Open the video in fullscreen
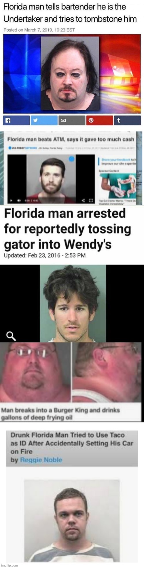144x568 pixels. point(91,200)
